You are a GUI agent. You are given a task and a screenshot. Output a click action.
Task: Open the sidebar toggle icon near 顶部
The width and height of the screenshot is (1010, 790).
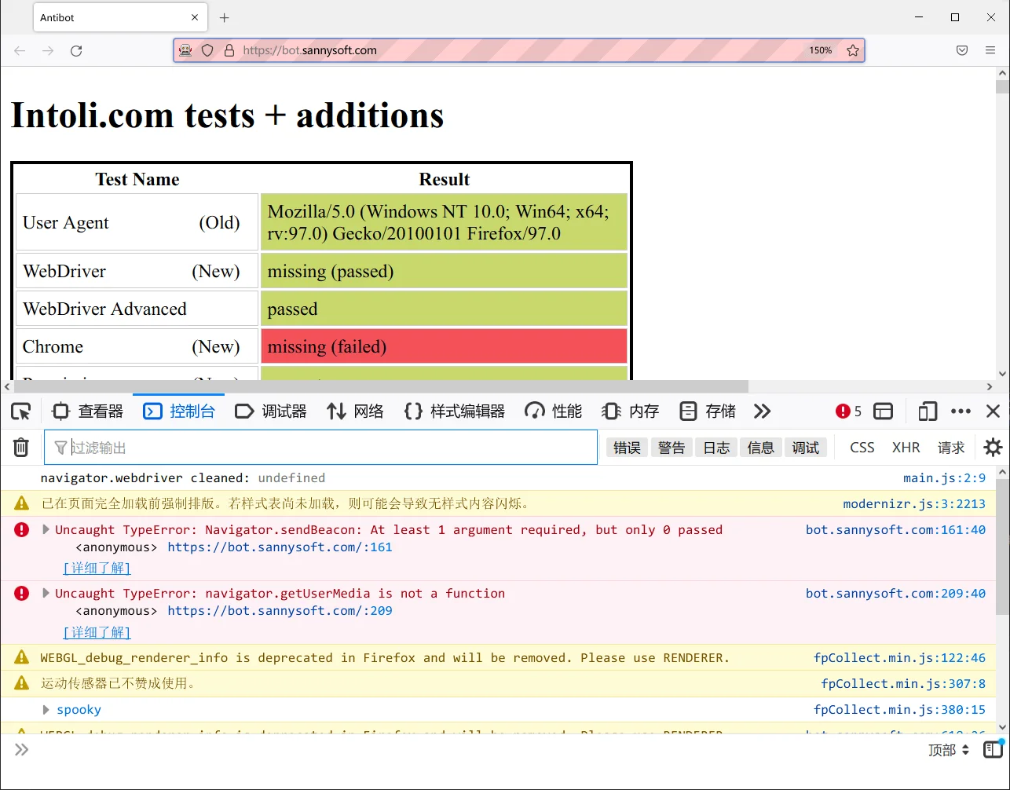(993, 749)
